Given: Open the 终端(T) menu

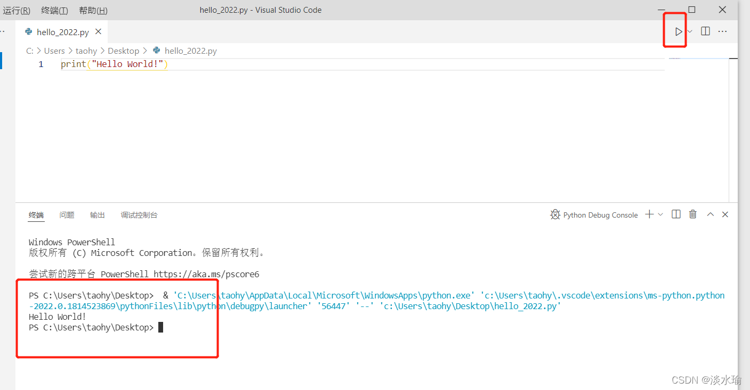Looking at the screenshot, I should coord(54,10).
